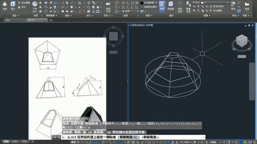Expand the Modify (修改) panel dropdown
The width and height of the screenshot is (257, 144).
[x=90, y=16]
